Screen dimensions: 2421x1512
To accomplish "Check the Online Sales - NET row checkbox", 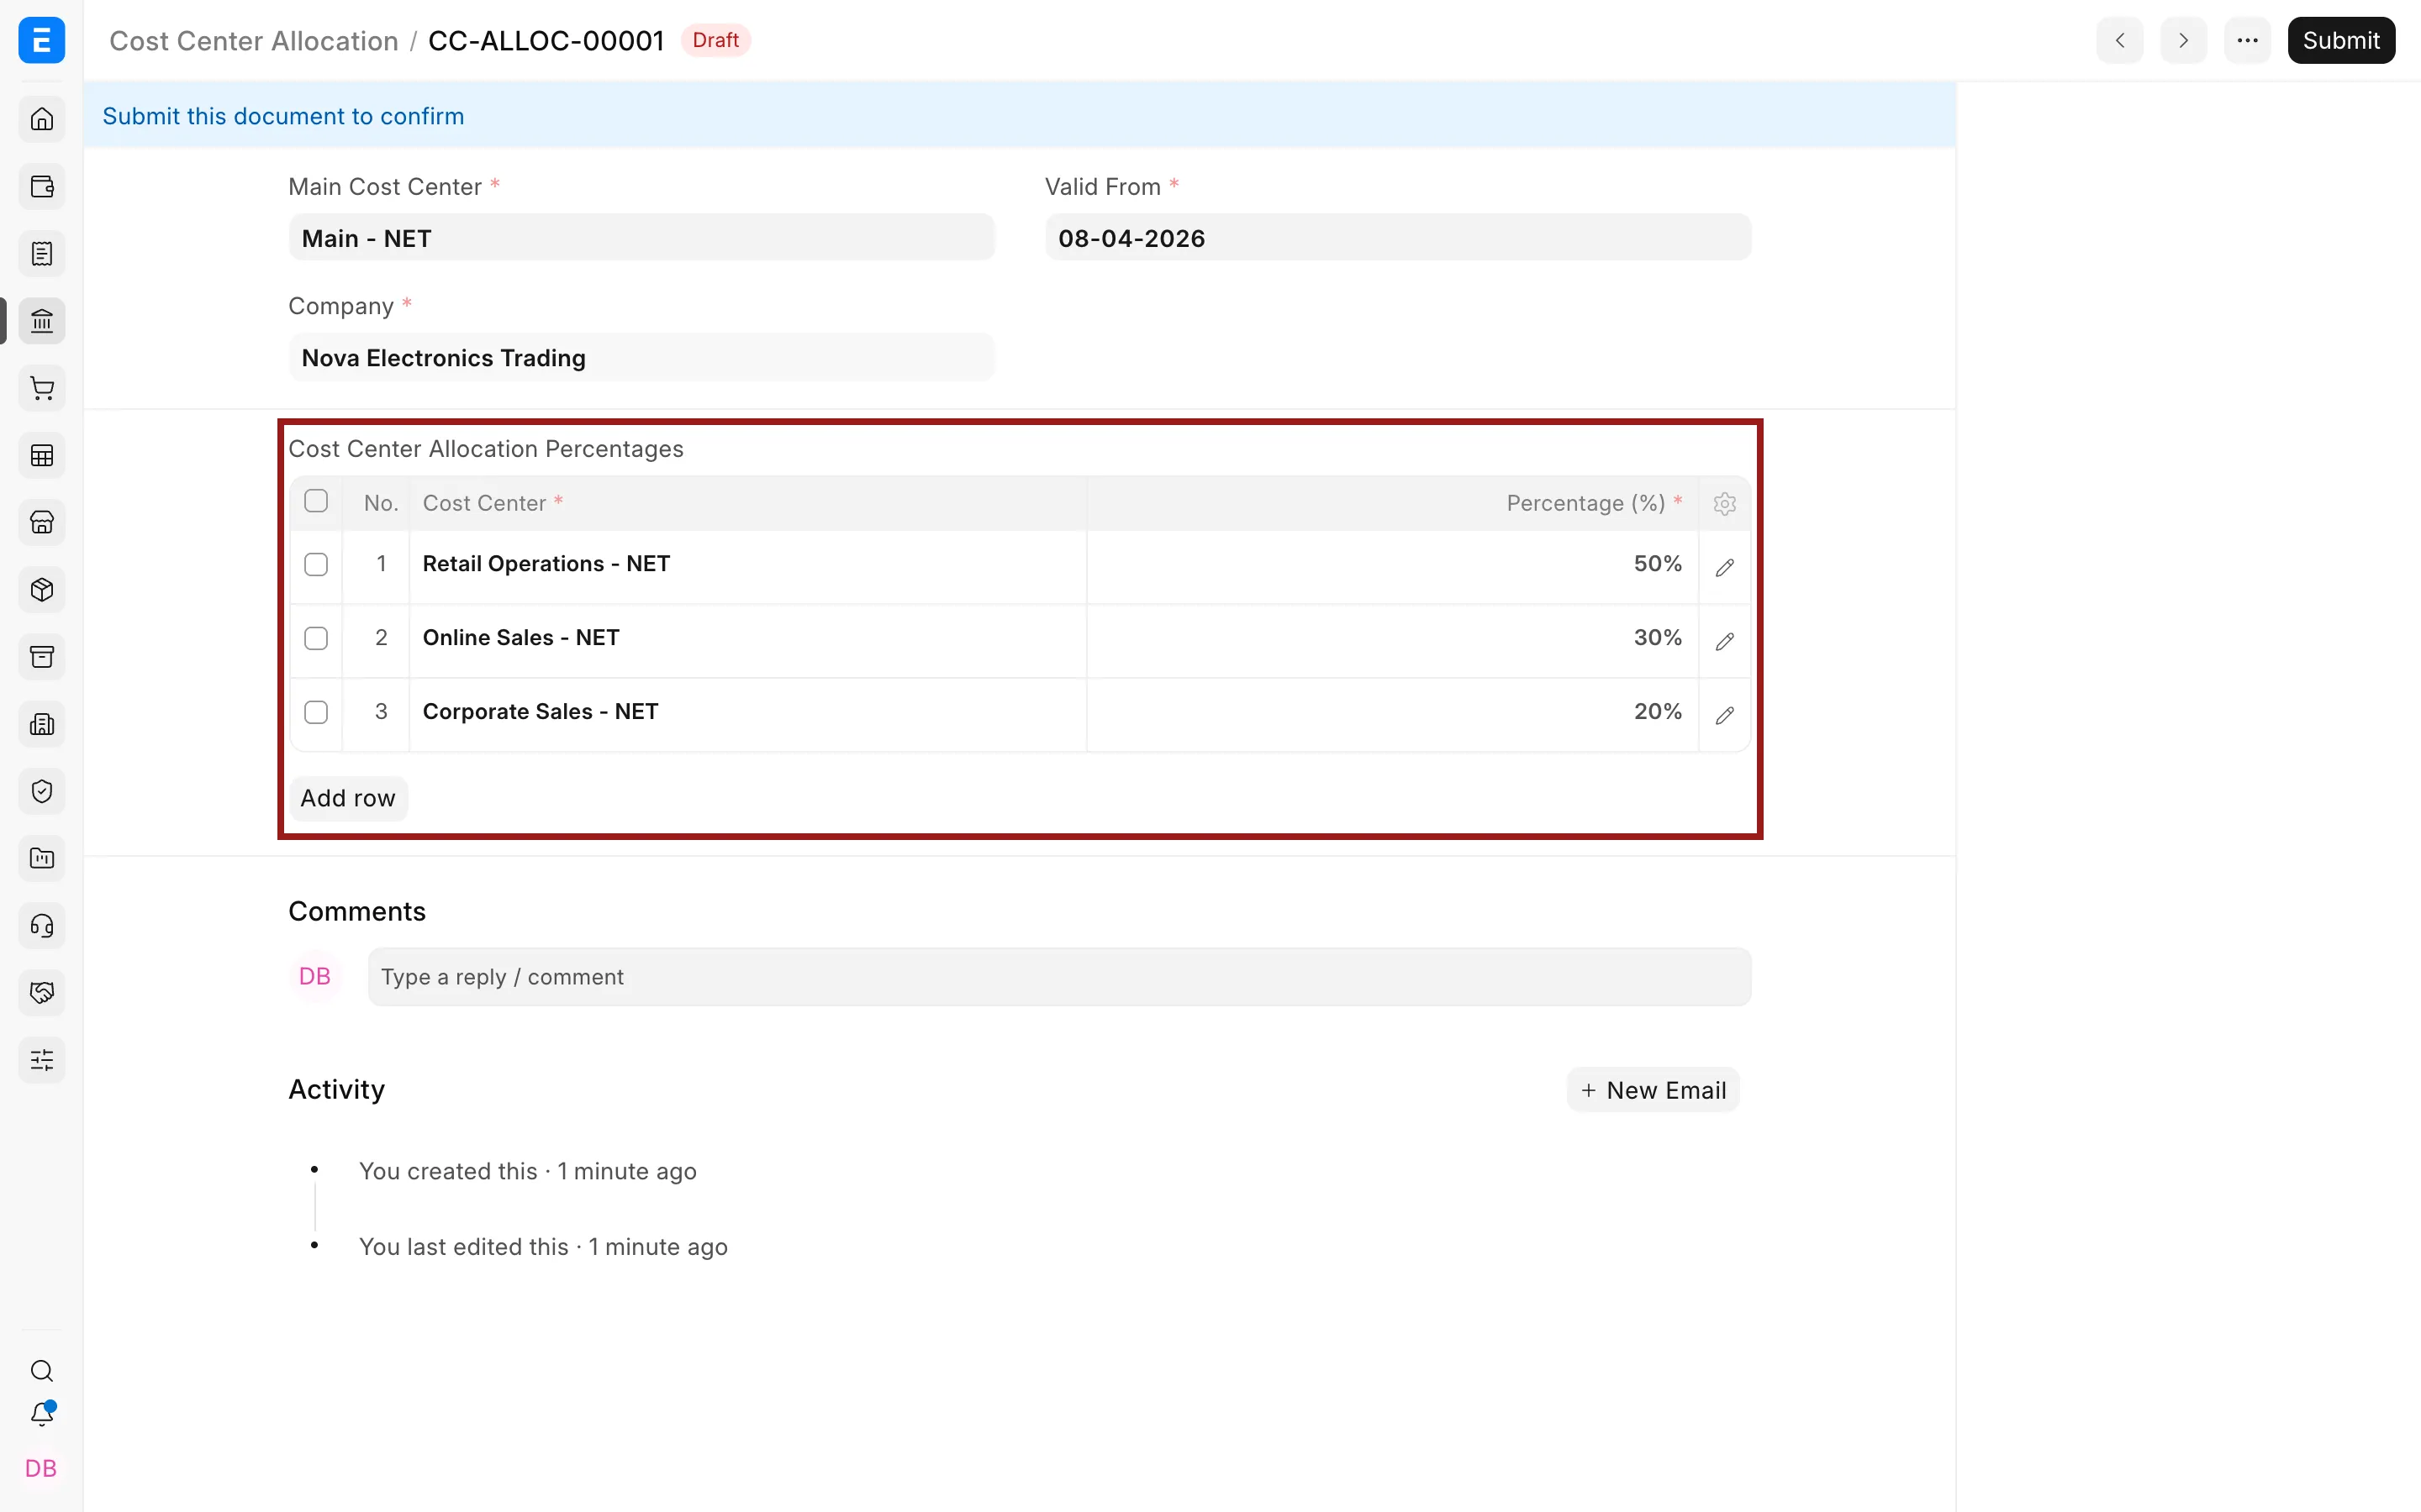I will pos(316,639).
